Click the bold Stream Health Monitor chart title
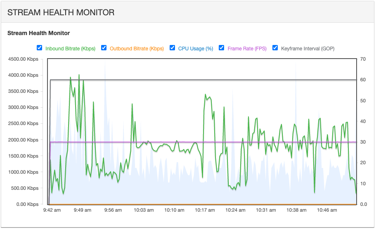Viewport: 376px width, 229px height. coord(39,33)
